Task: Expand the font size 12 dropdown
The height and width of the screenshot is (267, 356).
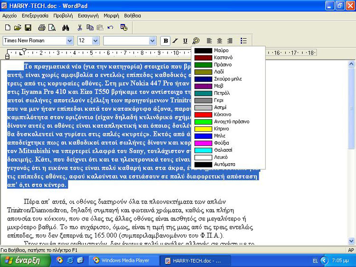Action: click(x=95, y=41)
